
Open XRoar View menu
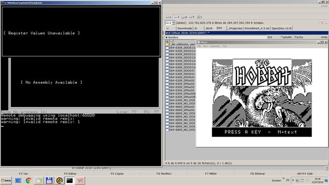[x=205, y=46]
